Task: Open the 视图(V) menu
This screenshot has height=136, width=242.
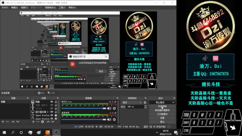Action: [25, 8]
